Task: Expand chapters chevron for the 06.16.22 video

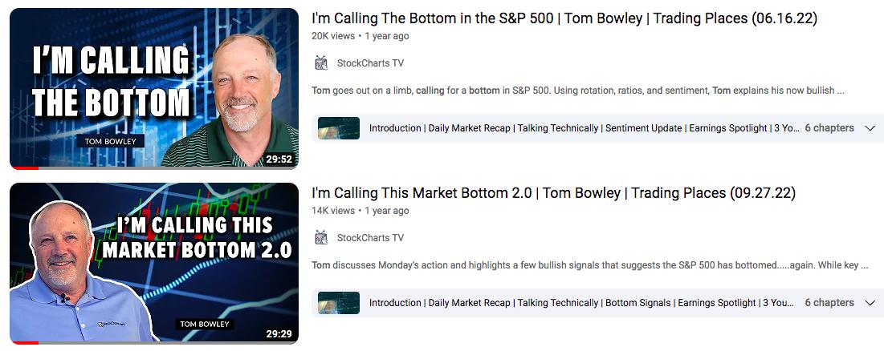Action: pyautogui.click(x=870, y=128)
